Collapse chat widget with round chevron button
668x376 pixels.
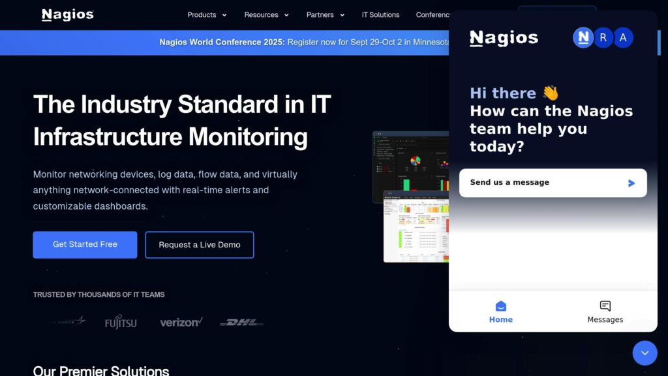[x=645, y=353]
